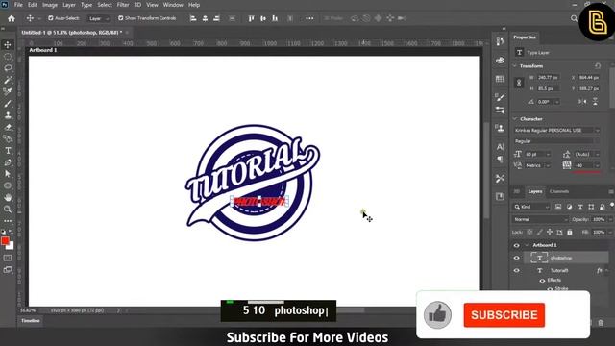
Task: Open the File menu
Action: coord(18,5)
